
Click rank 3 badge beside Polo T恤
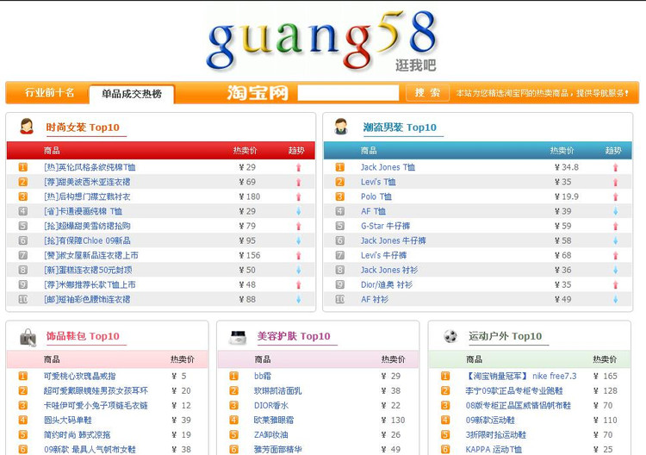click(x=340, y=196)
